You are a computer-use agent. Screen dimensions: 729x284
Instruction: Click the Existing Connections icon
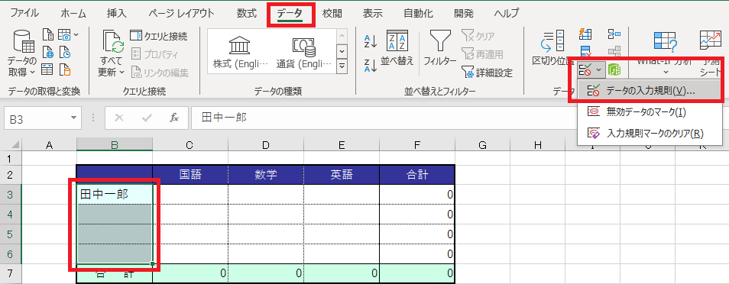pos(64,69)
